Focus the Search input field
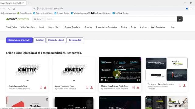Image resolution: width=195 pixels, height=109 pixels. [x=111, y=19]
